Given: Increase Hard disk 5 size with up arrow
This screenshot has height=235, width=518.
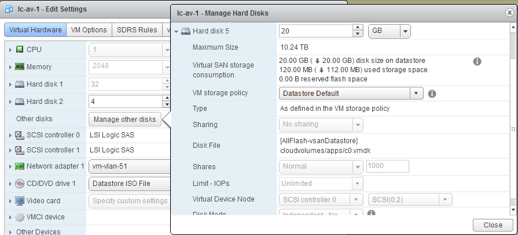Looking at the screenshot, I should [x=358, y=28].
